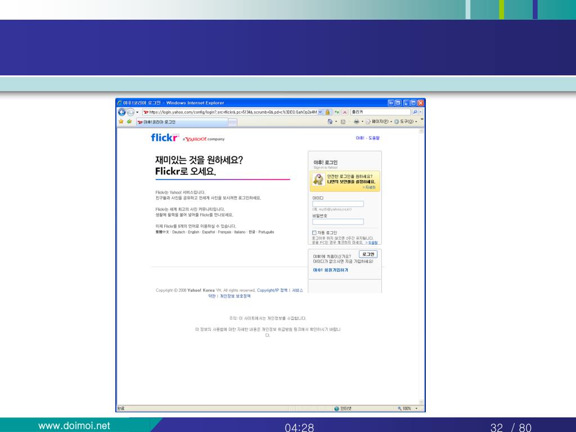Open the Print options dropdown arrow
Image resolution: width=576 pixels, height=432 pixels.
pyautogui.click(x=362, y=121)
